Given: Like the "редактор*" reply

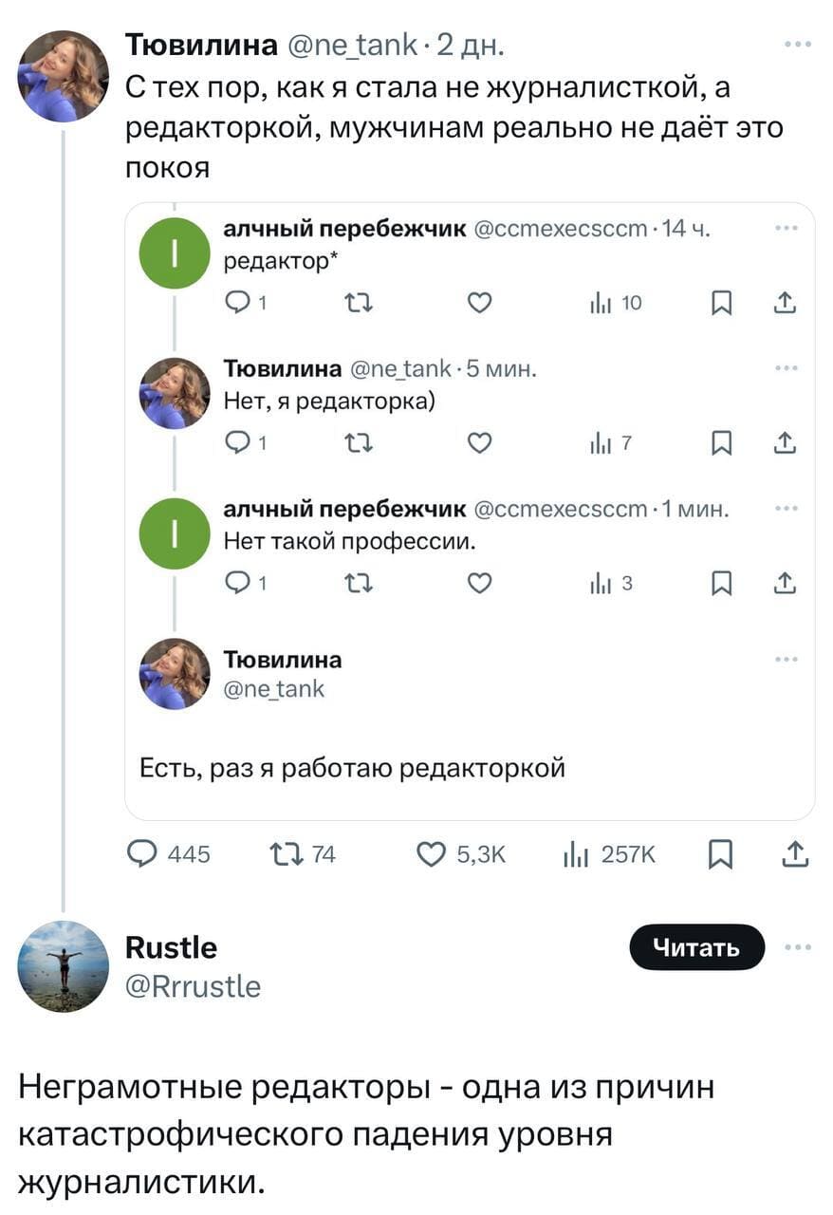Looking at the screenshot, I should (479, 303).
